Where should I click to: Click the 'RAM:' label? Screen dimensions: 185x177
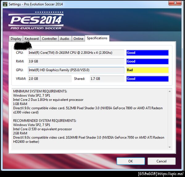(x=20, y=61)
